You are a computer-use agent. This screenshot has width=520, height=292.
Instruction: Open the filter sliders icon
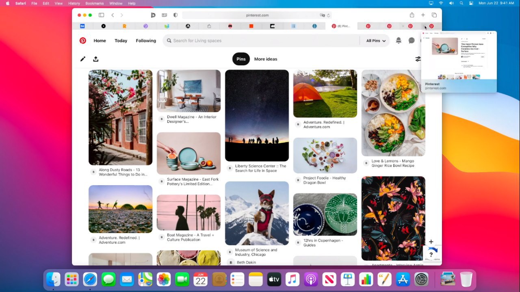[418, 59]
